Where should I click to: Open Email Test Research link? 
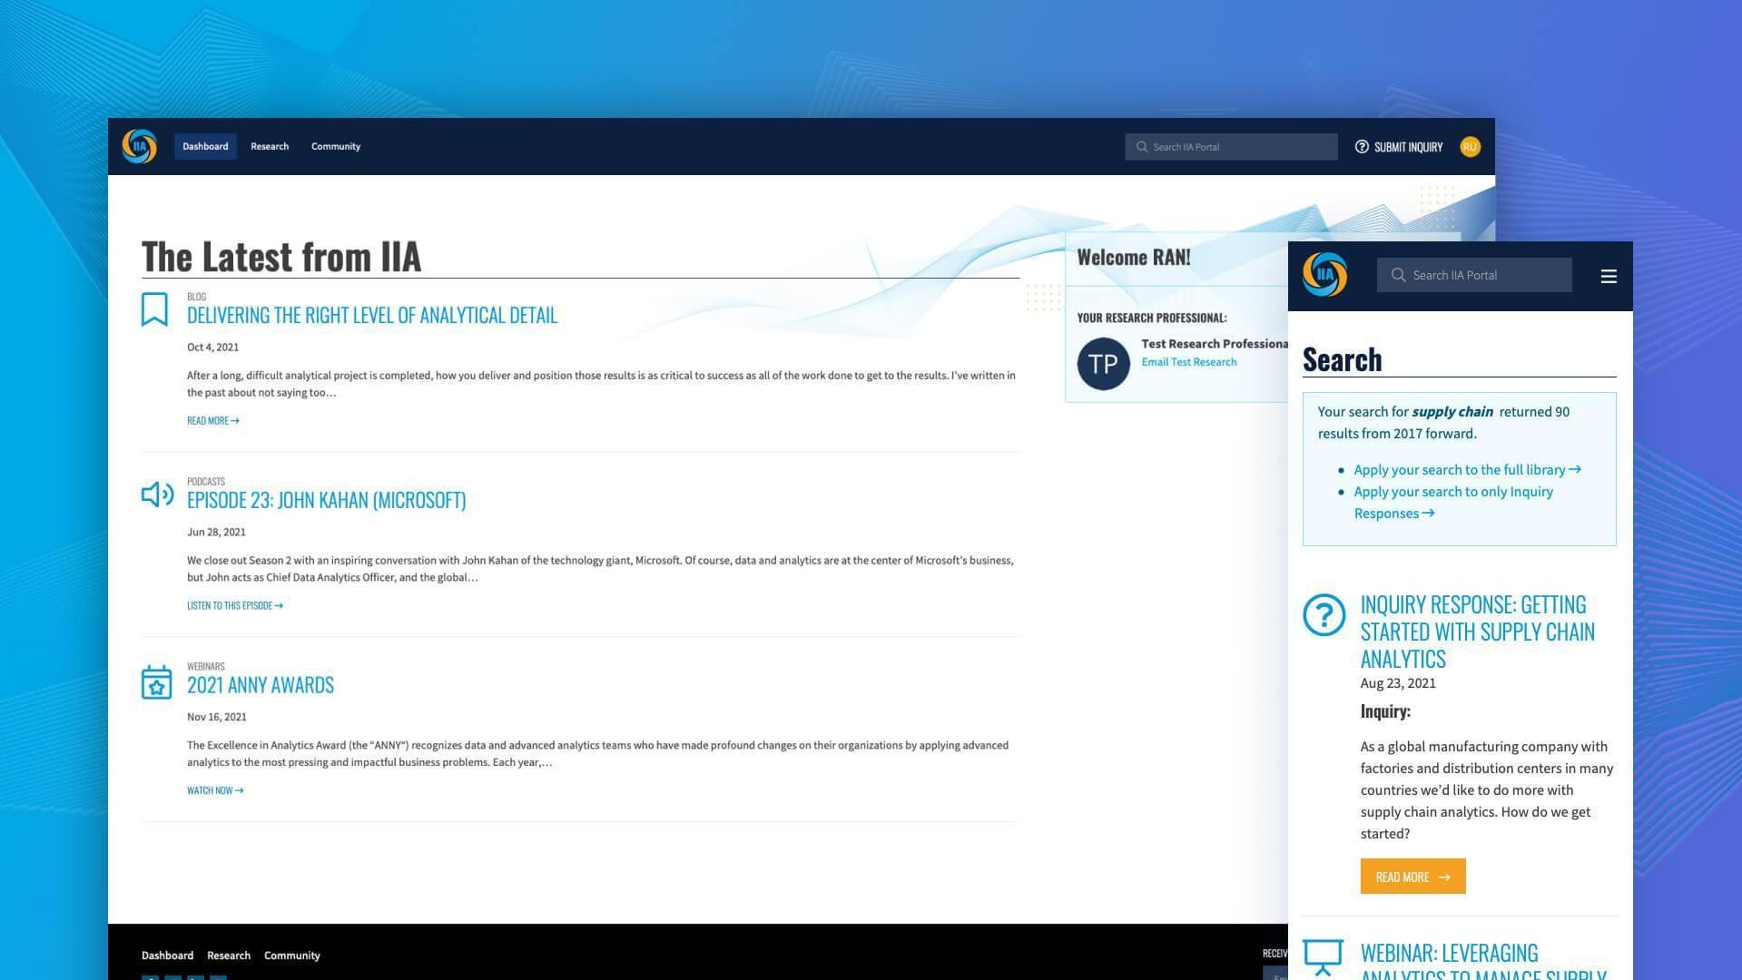pos(1188,362)
